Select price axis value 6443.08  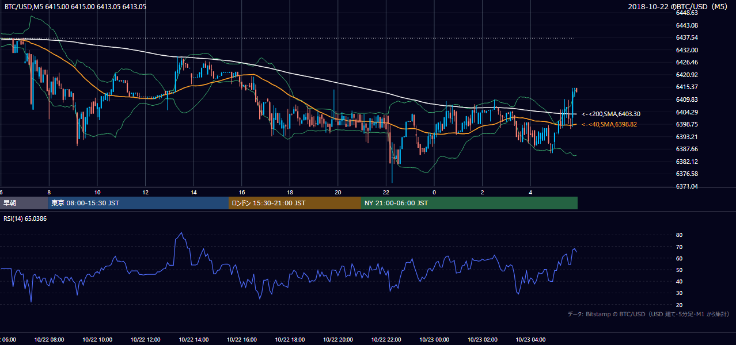(x=687, y=25)
